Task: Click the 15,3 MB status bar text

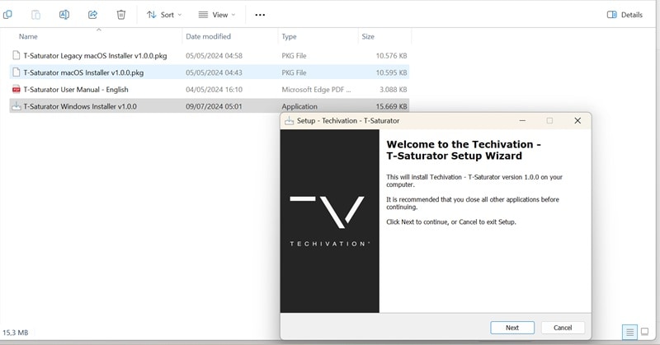Action: [16, 333]
